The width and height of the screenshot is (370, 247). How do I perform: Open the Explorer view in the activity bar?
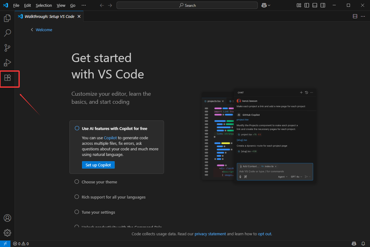coord(7,18)
